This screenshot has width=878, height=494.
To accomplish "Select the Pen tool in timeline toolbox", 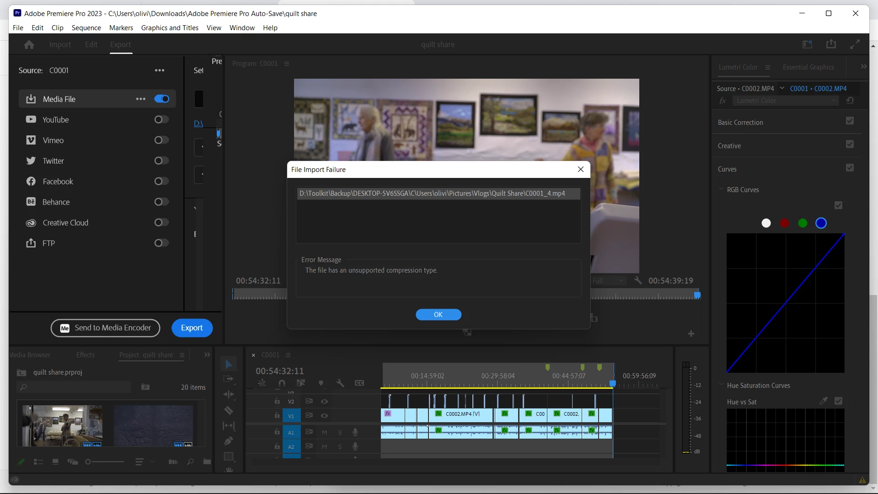I will (x=229, y=441).
